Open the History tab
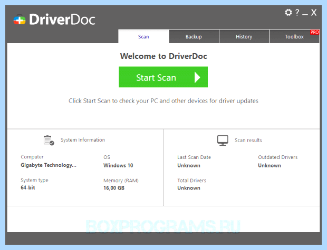Image resolution: width=327 pixels, height=250 pixels. pyautogui.click(x=244, y=37)
